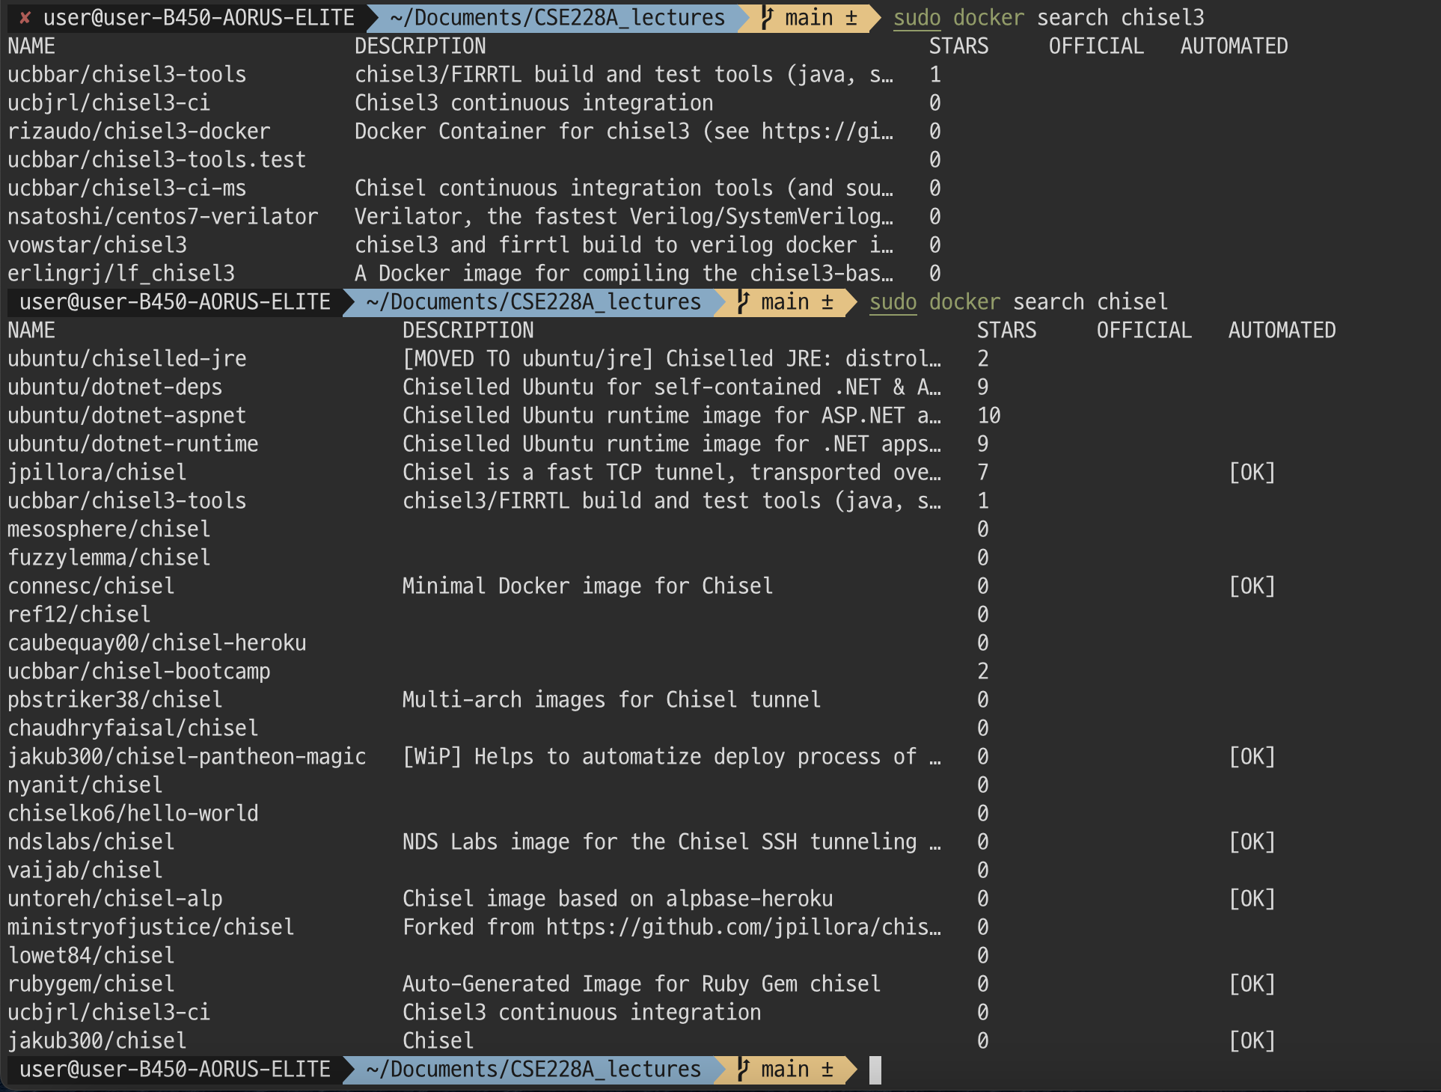Click 'ref12/chisel' row name

click(79, 615)
